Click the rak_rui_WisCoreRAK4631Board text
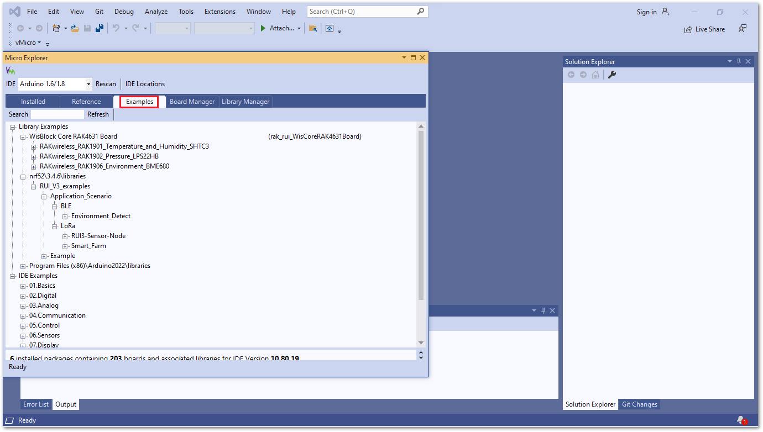763x432 pixels. pyautogui.click(x=315, y=136)
